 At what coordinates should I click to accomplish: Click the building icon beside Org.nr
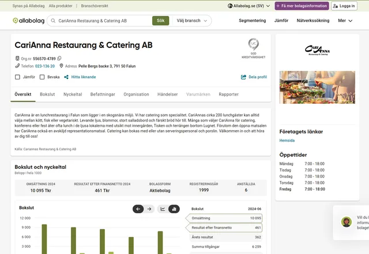17,58
